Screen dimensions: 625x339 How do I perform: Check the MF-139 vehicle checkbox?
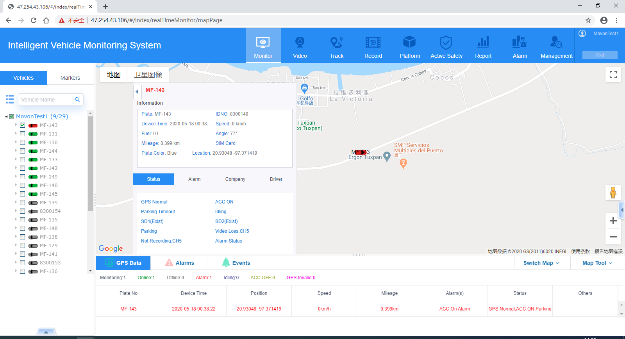pos(23,203)
